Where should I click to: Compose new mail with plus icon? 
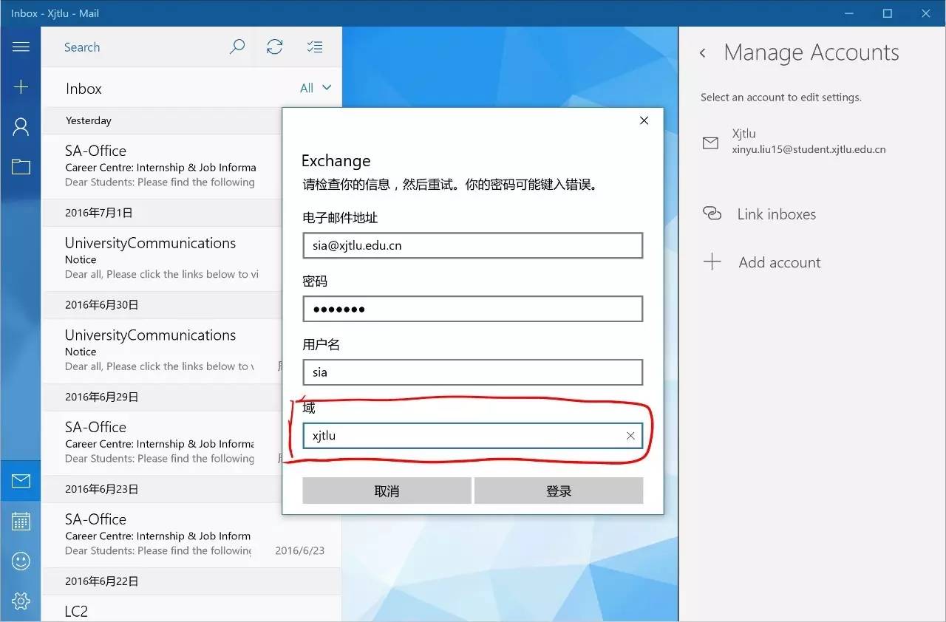[21, 86]
